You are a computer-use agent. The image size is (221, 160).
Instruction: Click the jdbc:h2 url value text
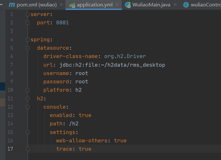(112, 65)
